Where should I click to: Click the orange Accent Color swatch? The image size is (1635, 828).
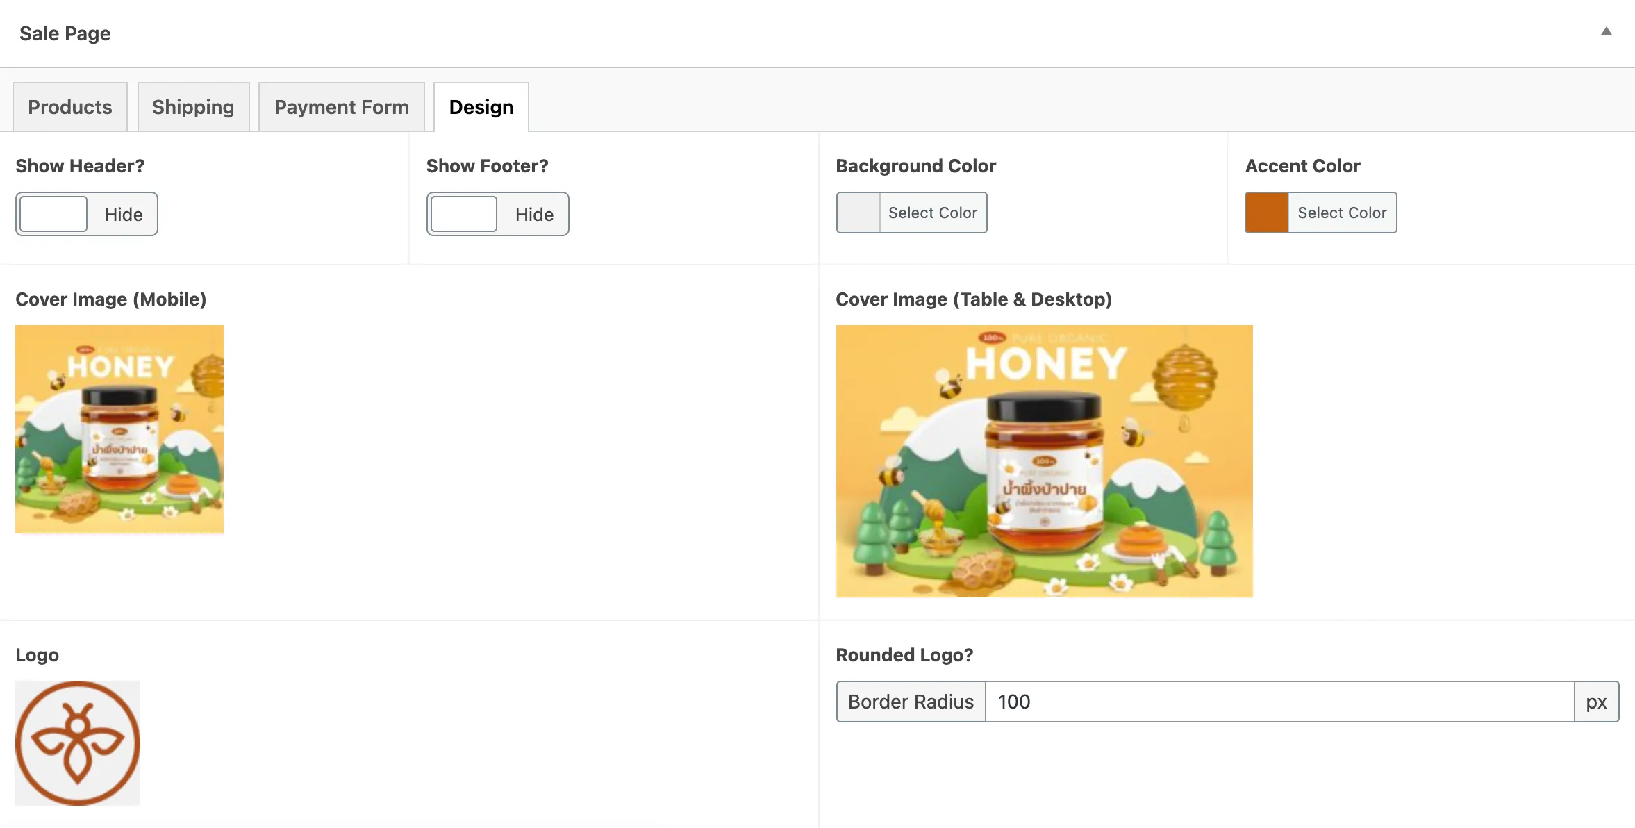click(x=1267, y=213)
